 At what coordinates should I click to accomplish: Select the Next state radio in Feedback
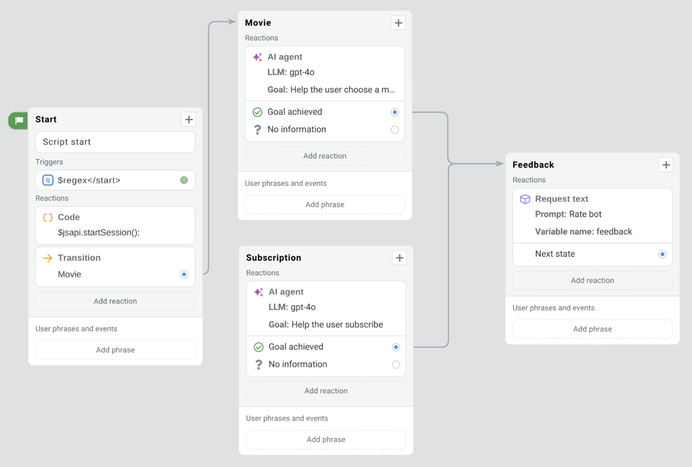click(x=662, y=254)
